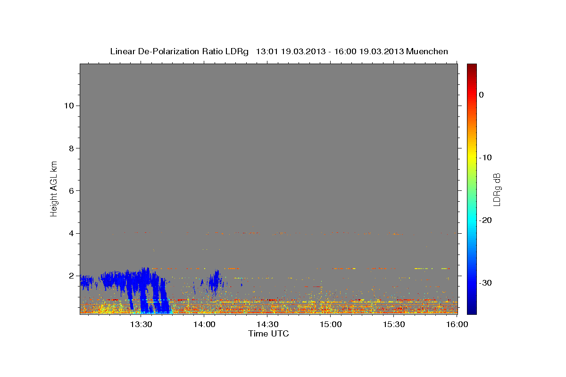
Task: Click the LDRg dB colorbar label
Action: pos(496,189)
